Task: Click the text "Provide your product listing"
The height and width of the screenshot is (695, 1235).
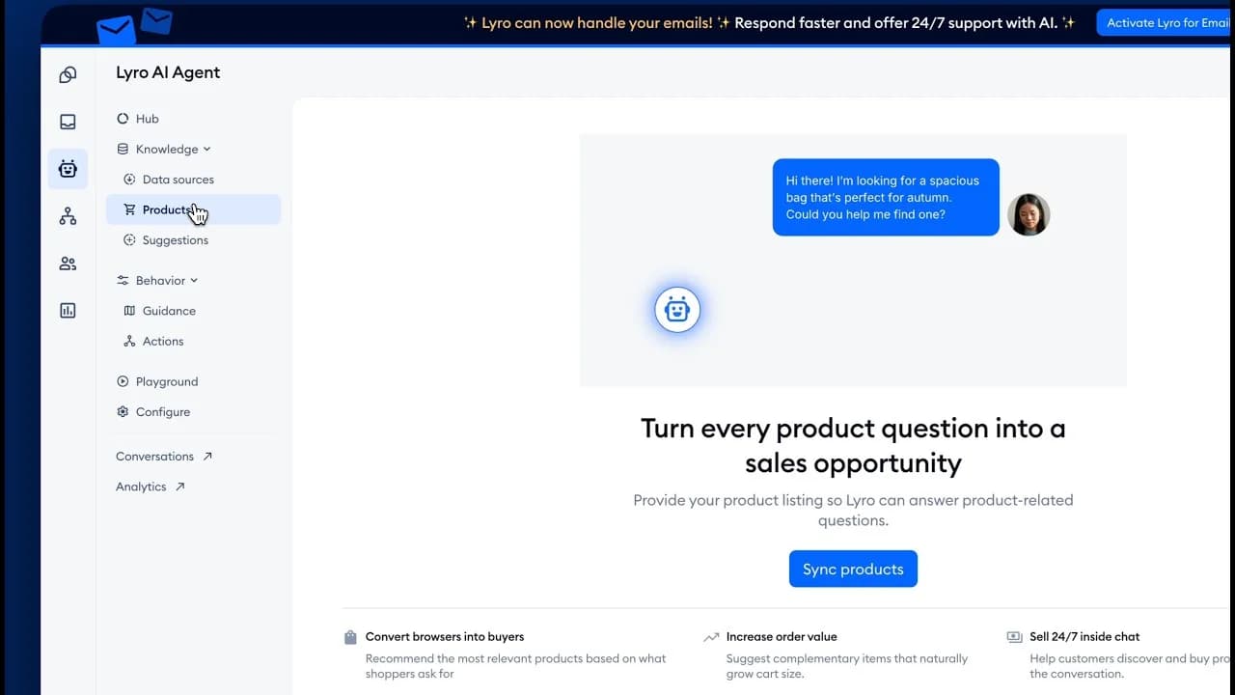Action: click(853, 510)
